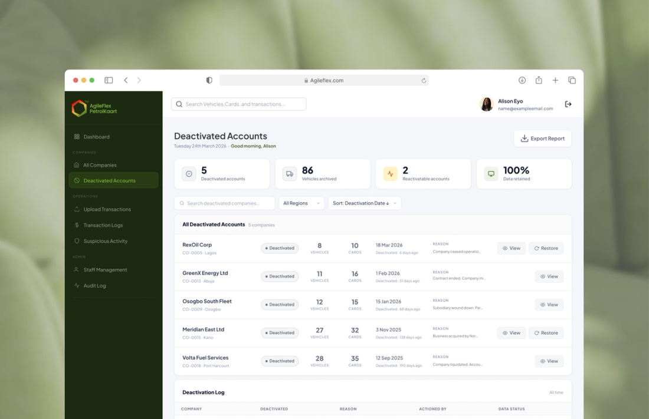Image resolution: width=649 pixels, height=419 pixels.
Task: Click the Volta Fuel Services company name
Action: [205, 357]
